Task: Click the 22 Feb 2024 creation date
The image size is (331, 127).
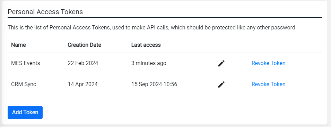Action: [83, 63]
